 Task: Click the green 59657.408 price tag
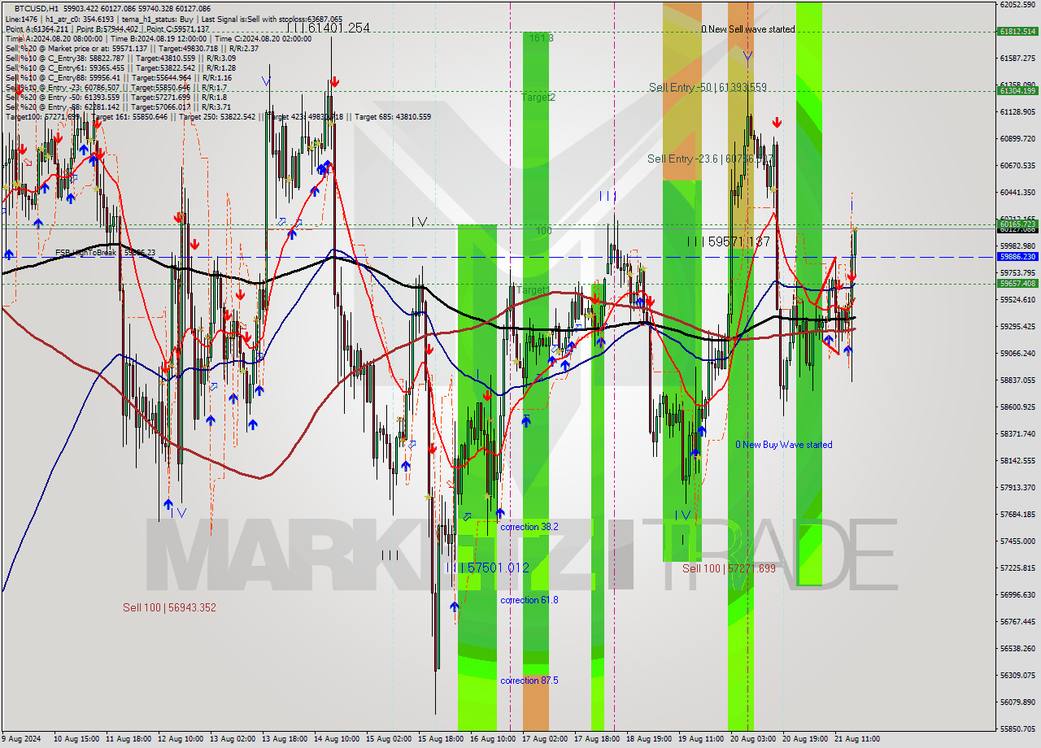[1017, 283]
